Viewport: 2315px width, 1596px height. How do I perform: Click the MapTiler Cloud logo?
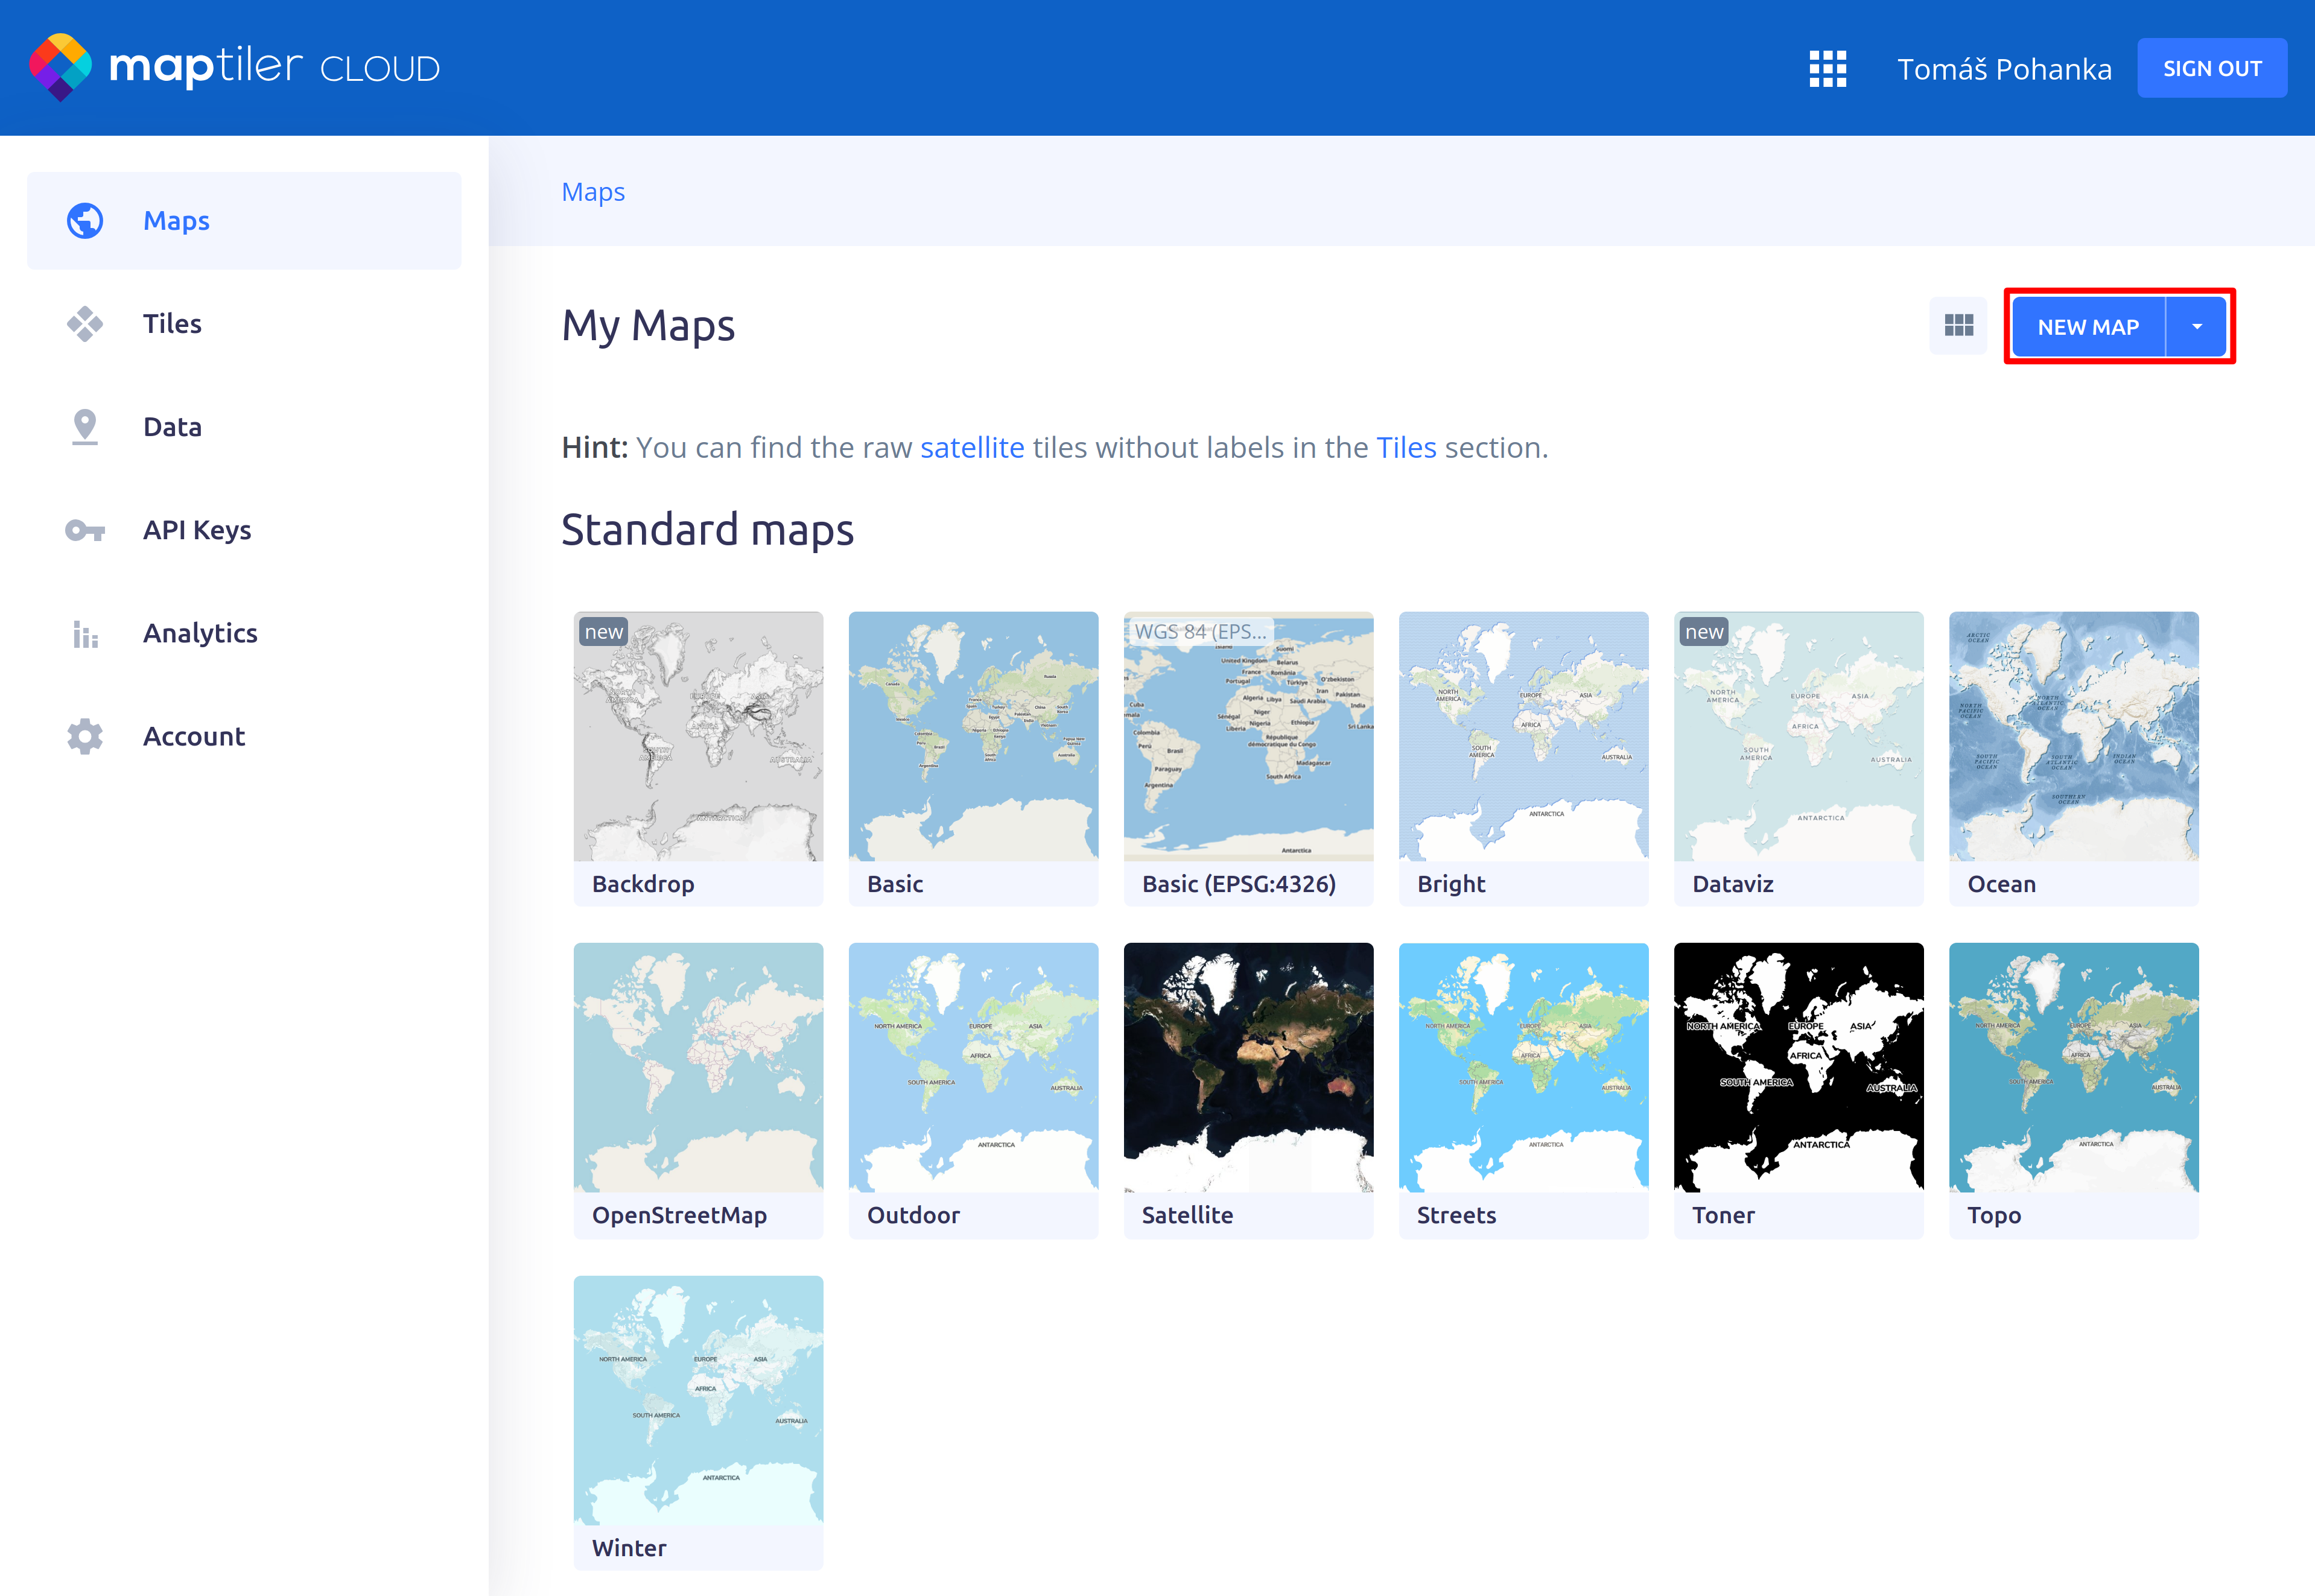pyautogui.click(x=234, y=67)
